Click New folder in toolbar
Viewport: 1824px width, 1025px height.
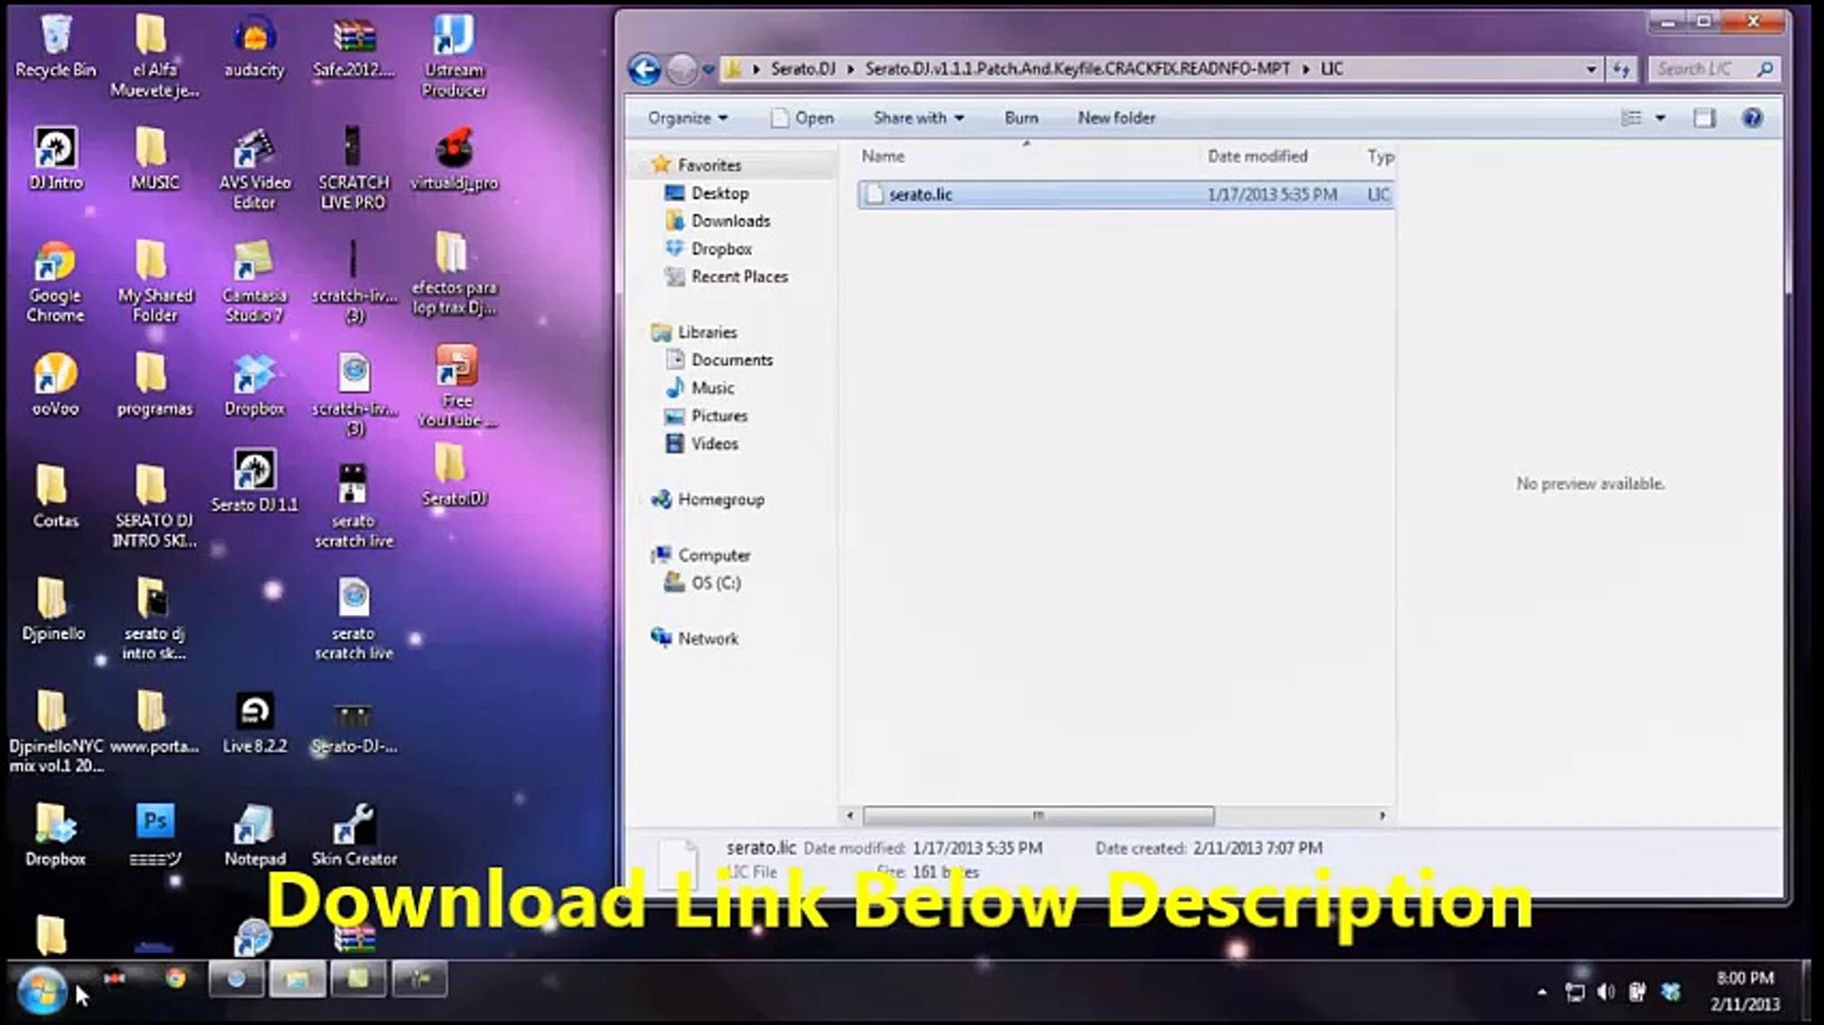pyautogui.click(x=1116, y=118)
